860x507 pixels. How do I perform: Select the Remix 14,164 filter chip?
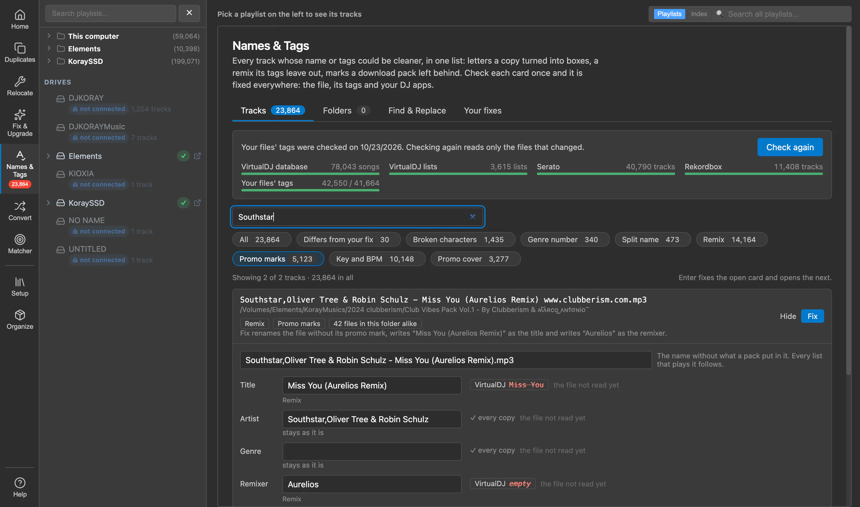tap(732, 239)
